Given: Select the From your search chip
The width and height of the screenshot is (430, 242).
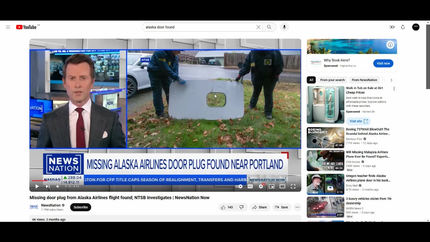Looking at the screenshot, I should point(332,80).
